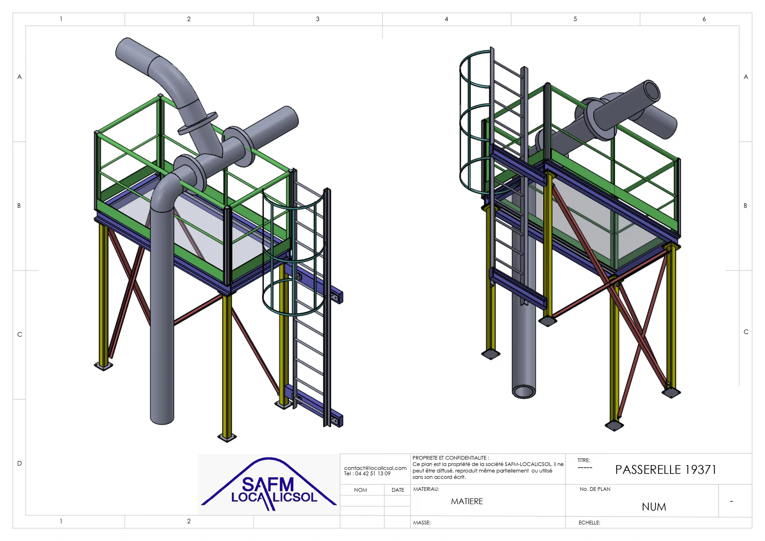
Task: Click row marker D on left border
Action: pos(19,463)
